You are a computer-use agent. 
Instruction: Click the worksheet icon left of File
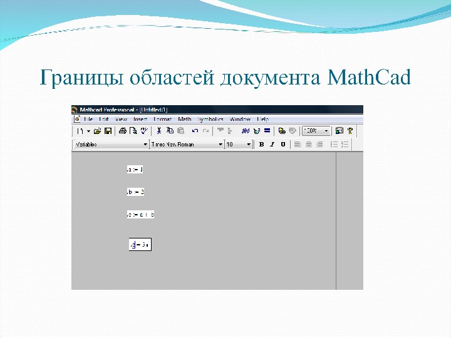click(77, 119)
